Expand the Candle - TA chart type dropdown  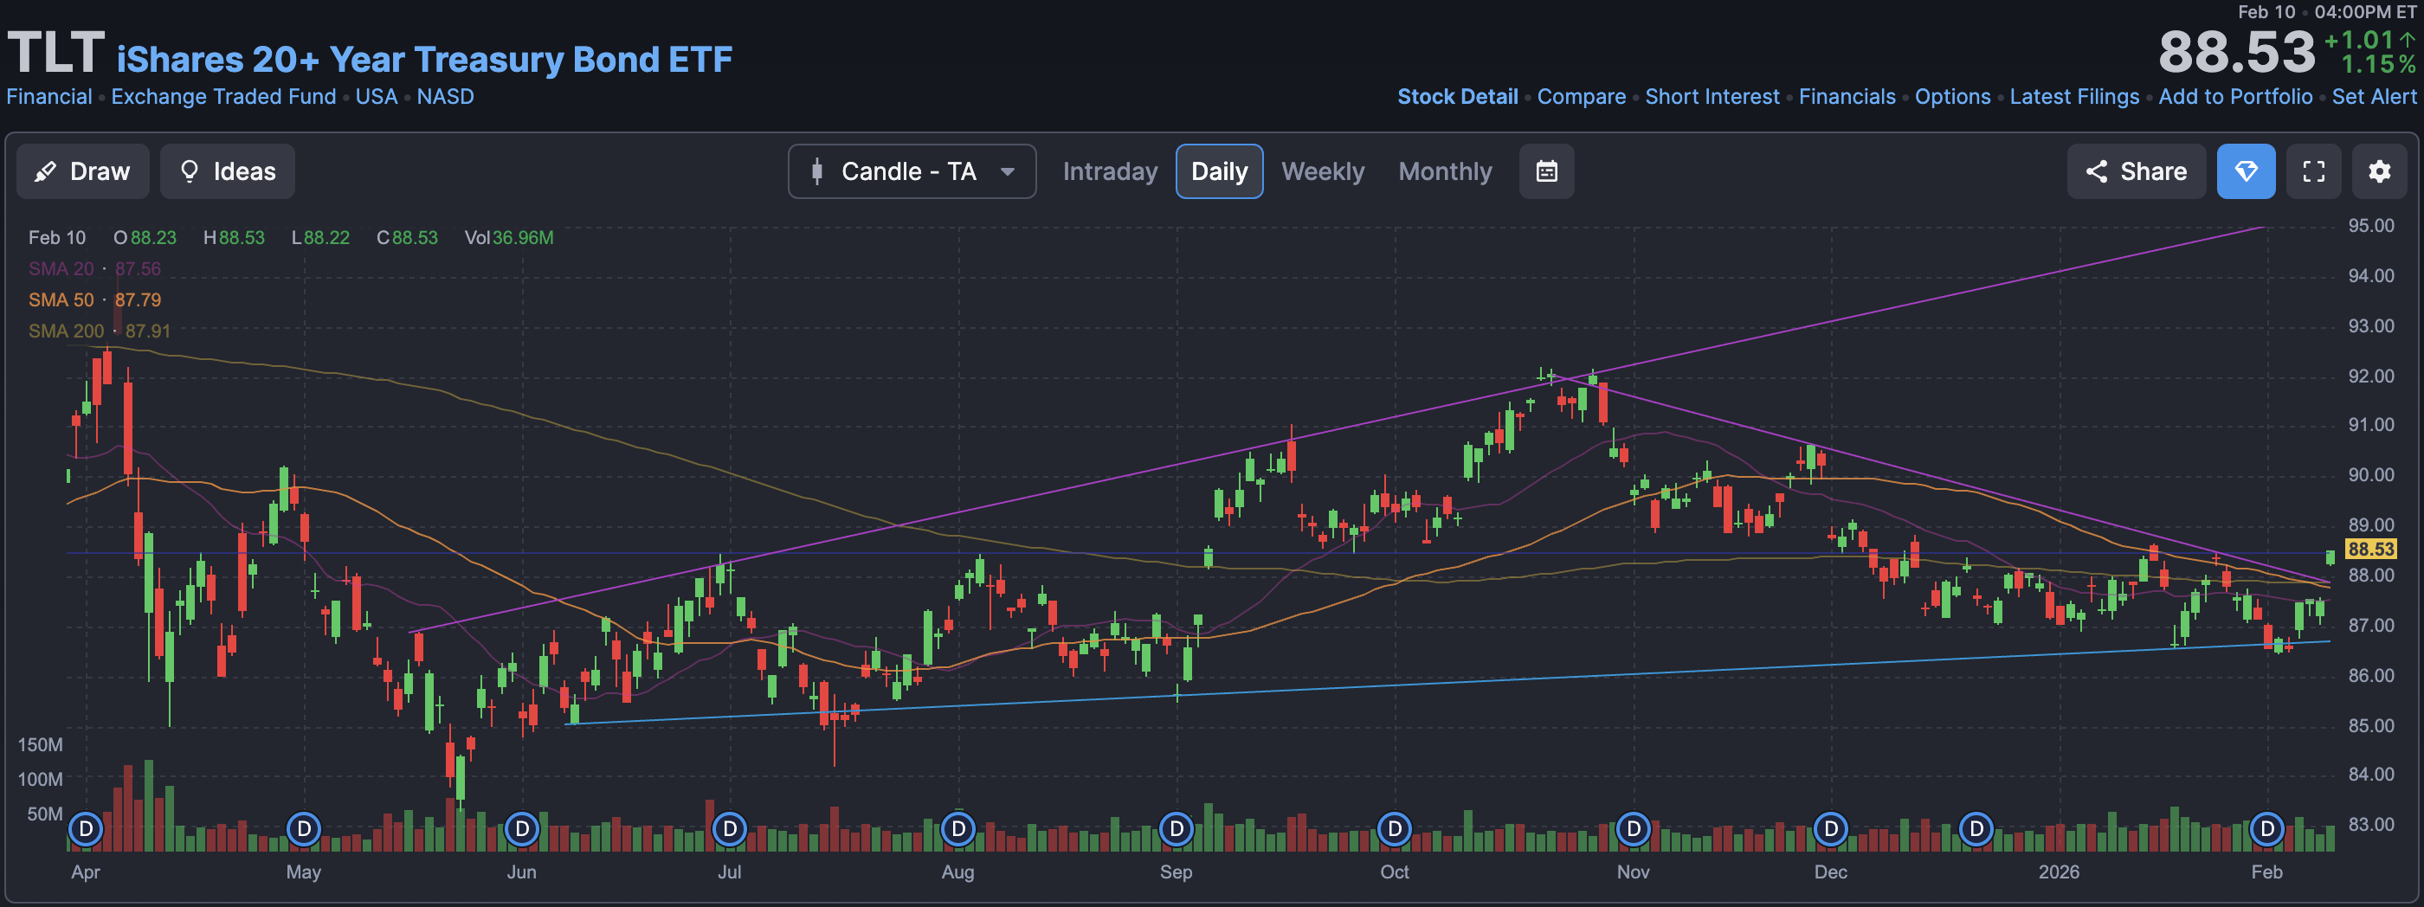point(911,171)
